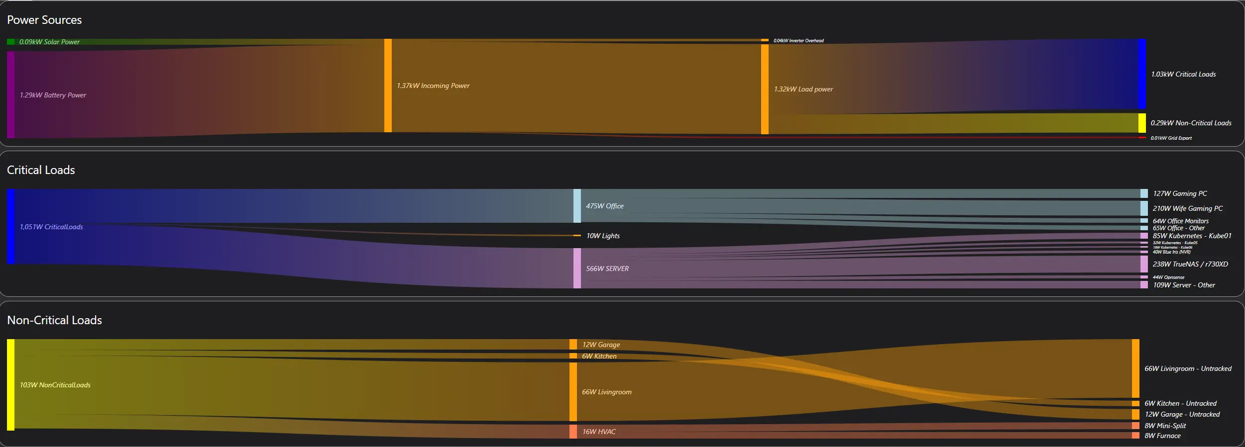Click the 103W NonCriticalLoads label
Viewport: 1245px width, 447px height.
point(55,385)
